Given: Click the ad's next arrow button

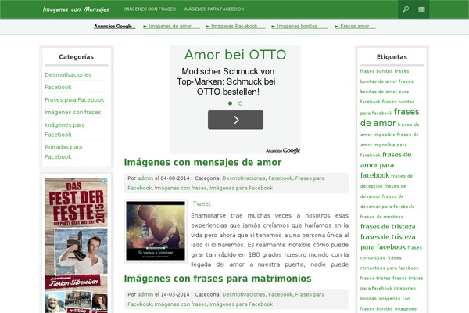Looking at the screenshot, I should point(236,120).
